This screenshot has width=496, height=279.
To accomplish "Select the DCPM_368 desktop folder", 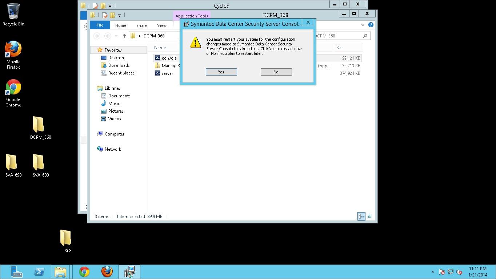I will (x=40, y=128).
